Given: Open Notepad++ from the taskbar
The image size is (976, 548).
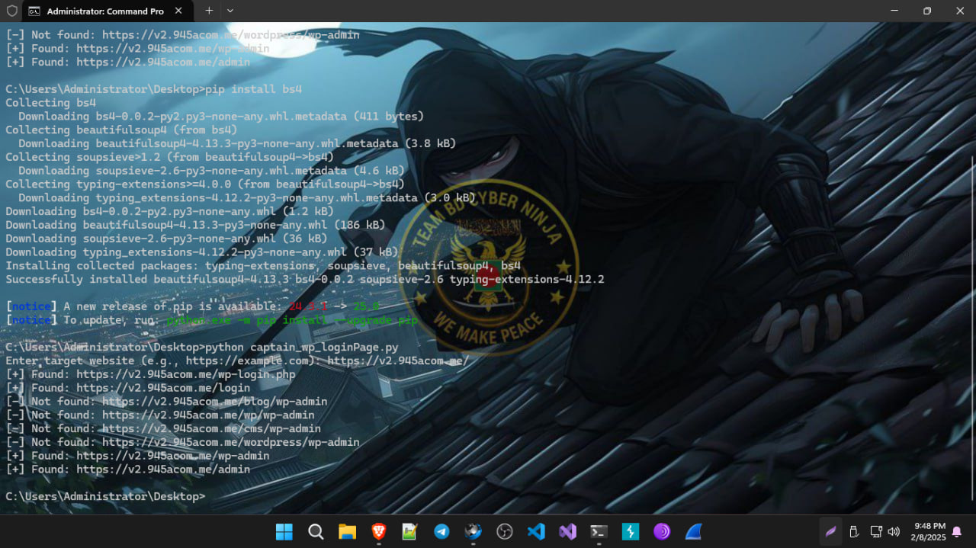Looking at the screenshot, I should (x=410, y=531).
